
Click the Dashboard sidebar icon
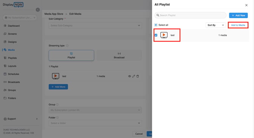coord(5,26)
